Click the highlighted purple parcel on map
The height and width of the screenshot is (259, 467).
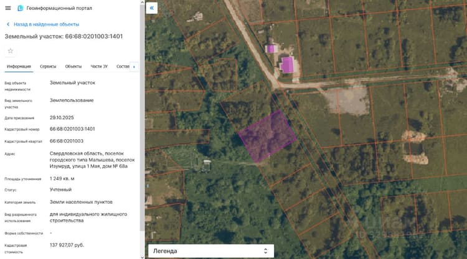267,136
